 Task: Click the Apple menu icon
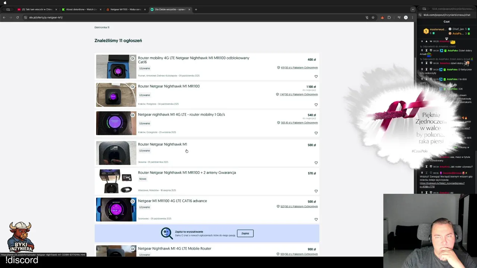5,3
